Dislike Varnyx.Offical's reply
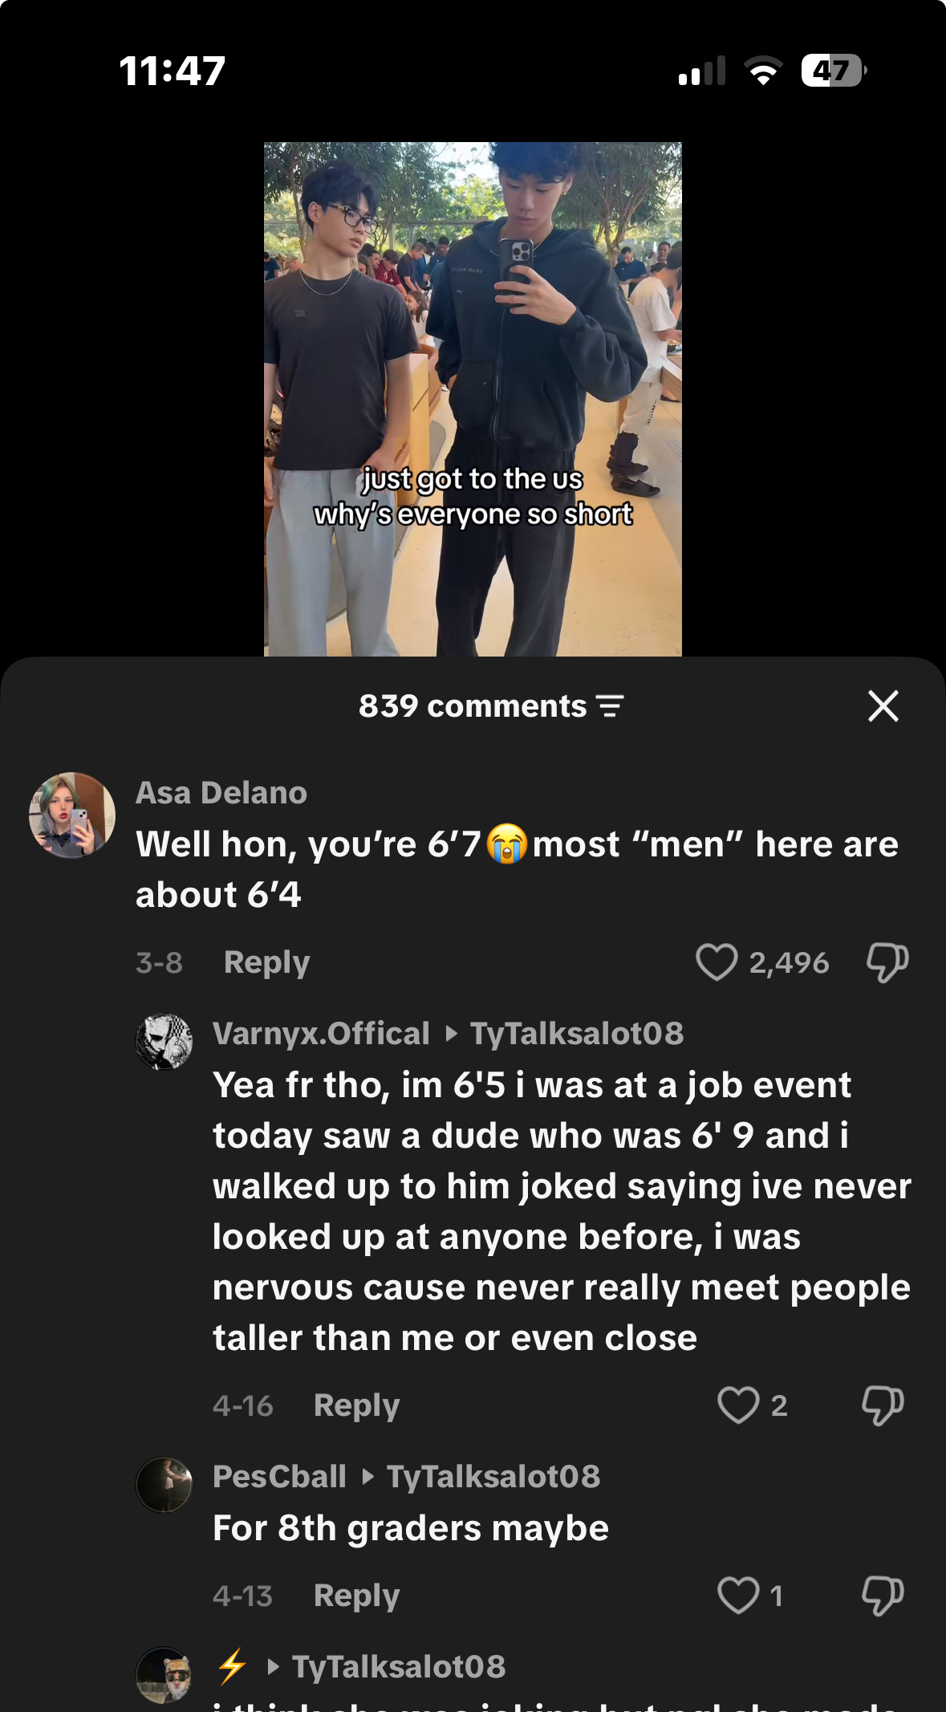Viewport: 946px width, 1712px height. [x=883, y=1405]
